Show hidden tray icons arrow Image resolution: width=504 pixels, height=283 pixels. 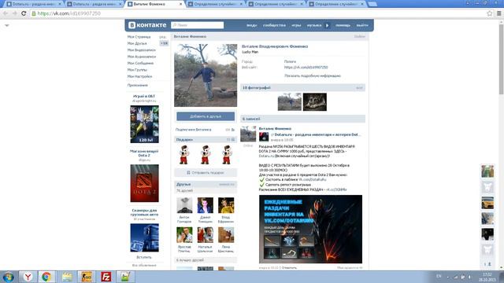[x=448, y=277]
